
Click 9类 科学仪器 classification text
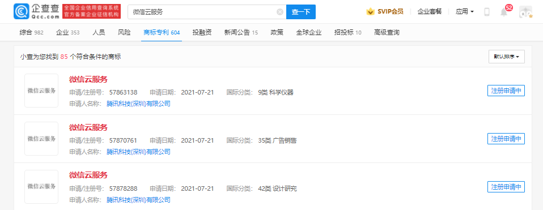(x=275, y=92)
